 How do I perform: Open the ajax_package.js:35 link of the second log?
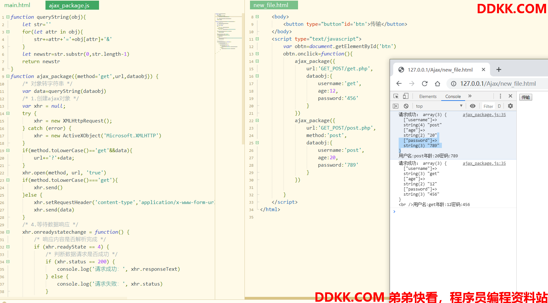[x=484, y=163]
